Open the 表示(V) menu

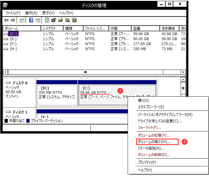click(x=48, y=13)
